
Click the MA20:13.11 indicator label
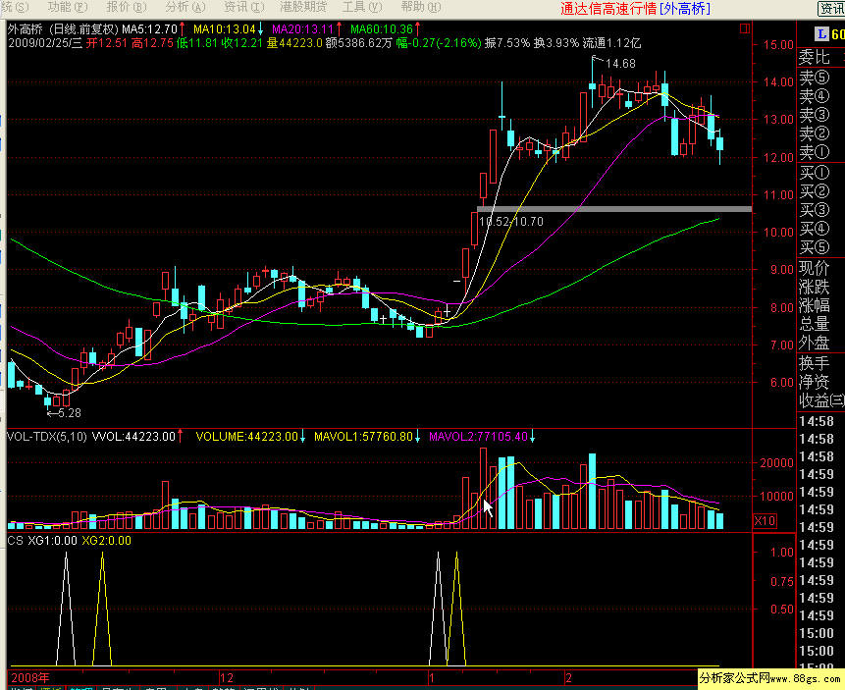[x=302, y=29]
